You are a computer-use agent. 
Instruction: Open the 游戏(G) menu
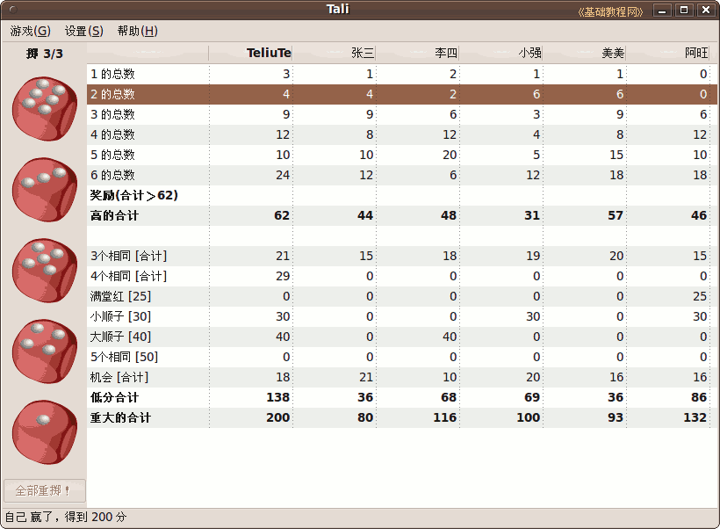[31, 31]
